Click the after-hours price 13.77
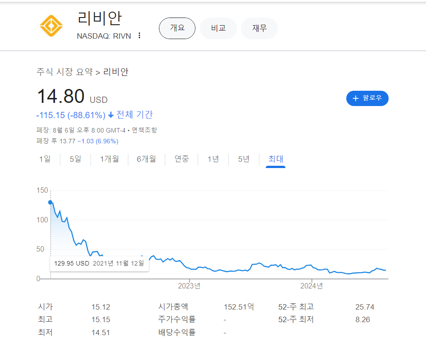 68,141
